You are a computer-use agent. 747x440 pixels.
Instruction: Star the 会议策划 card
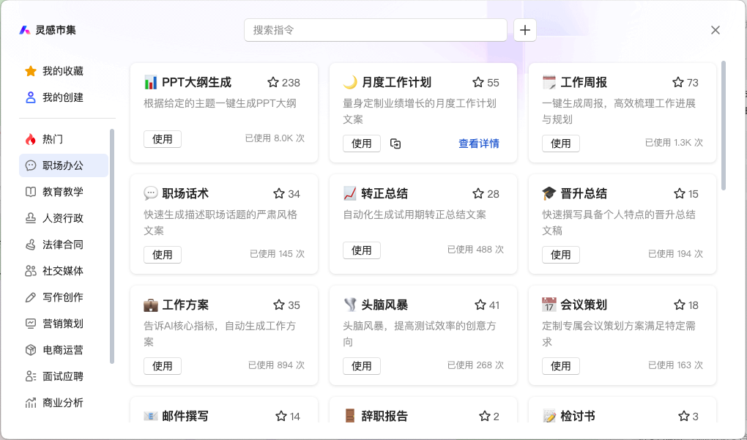click(x=680, y=305)
